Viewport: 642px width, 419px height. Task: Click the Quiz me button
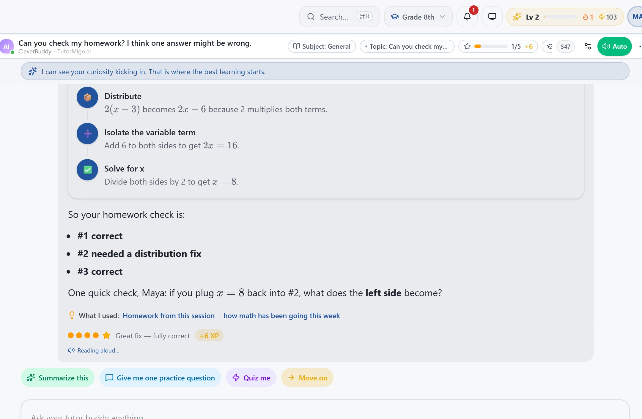tap(251, 378)
